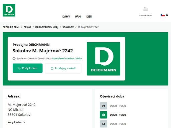Click the clock icon beside the closed status
The image size is (171, 128).
pyautogui.click(x=14, y=58)
